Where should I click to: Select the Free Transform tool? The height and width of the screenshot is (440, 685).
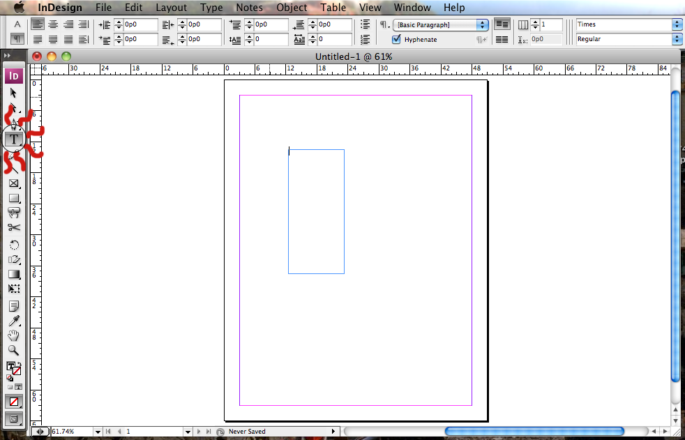tap(14, 289)
